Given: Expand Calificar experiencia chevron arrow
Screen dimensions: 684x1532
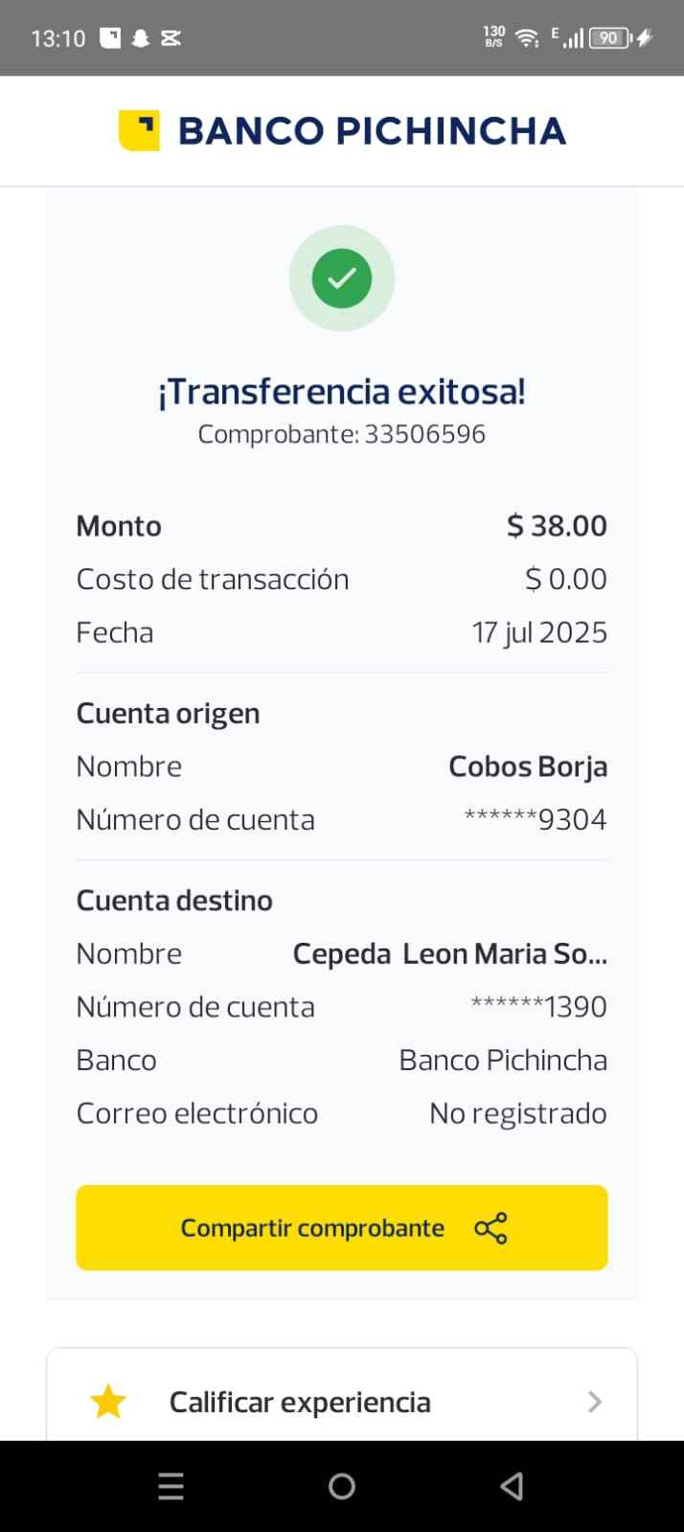Looking at the screenshot, I should (595, 1402).
